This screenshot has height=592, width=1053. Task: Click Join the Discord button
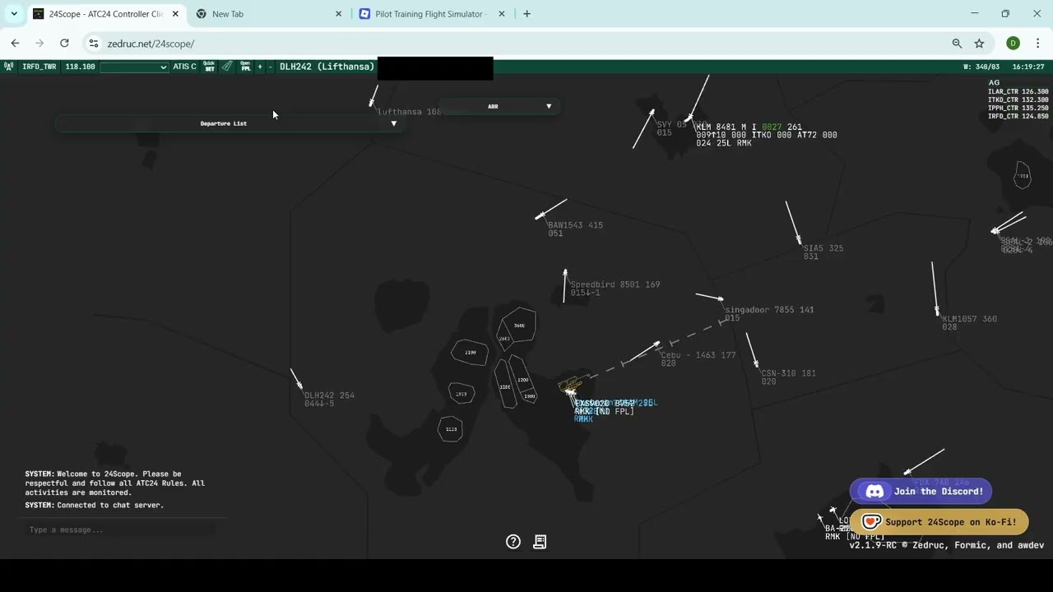pyautogui.click(x=921, y=492)
